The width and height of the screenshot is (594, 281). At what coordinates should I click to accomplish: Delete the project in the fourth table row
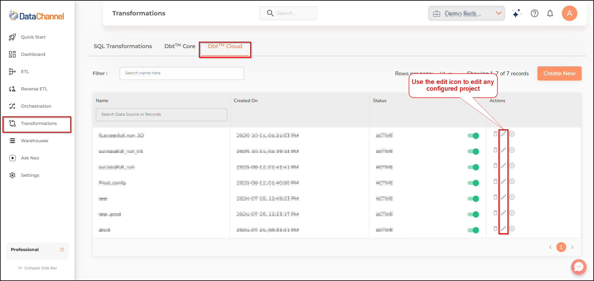pos(495,181)
